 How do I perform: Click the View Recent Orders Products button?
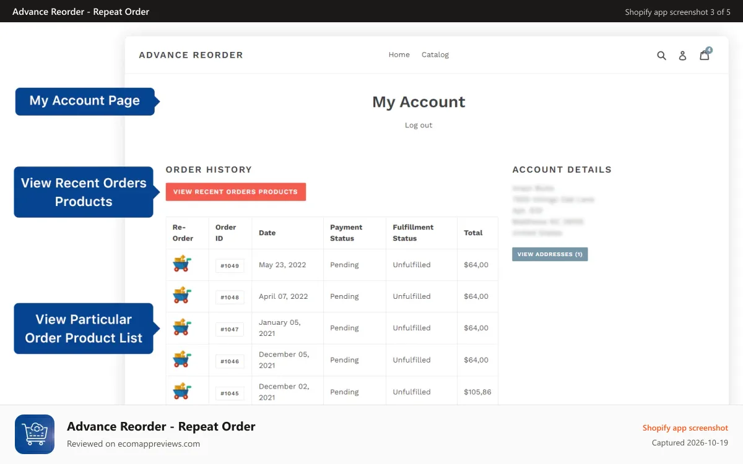click(x=236, y=192)
